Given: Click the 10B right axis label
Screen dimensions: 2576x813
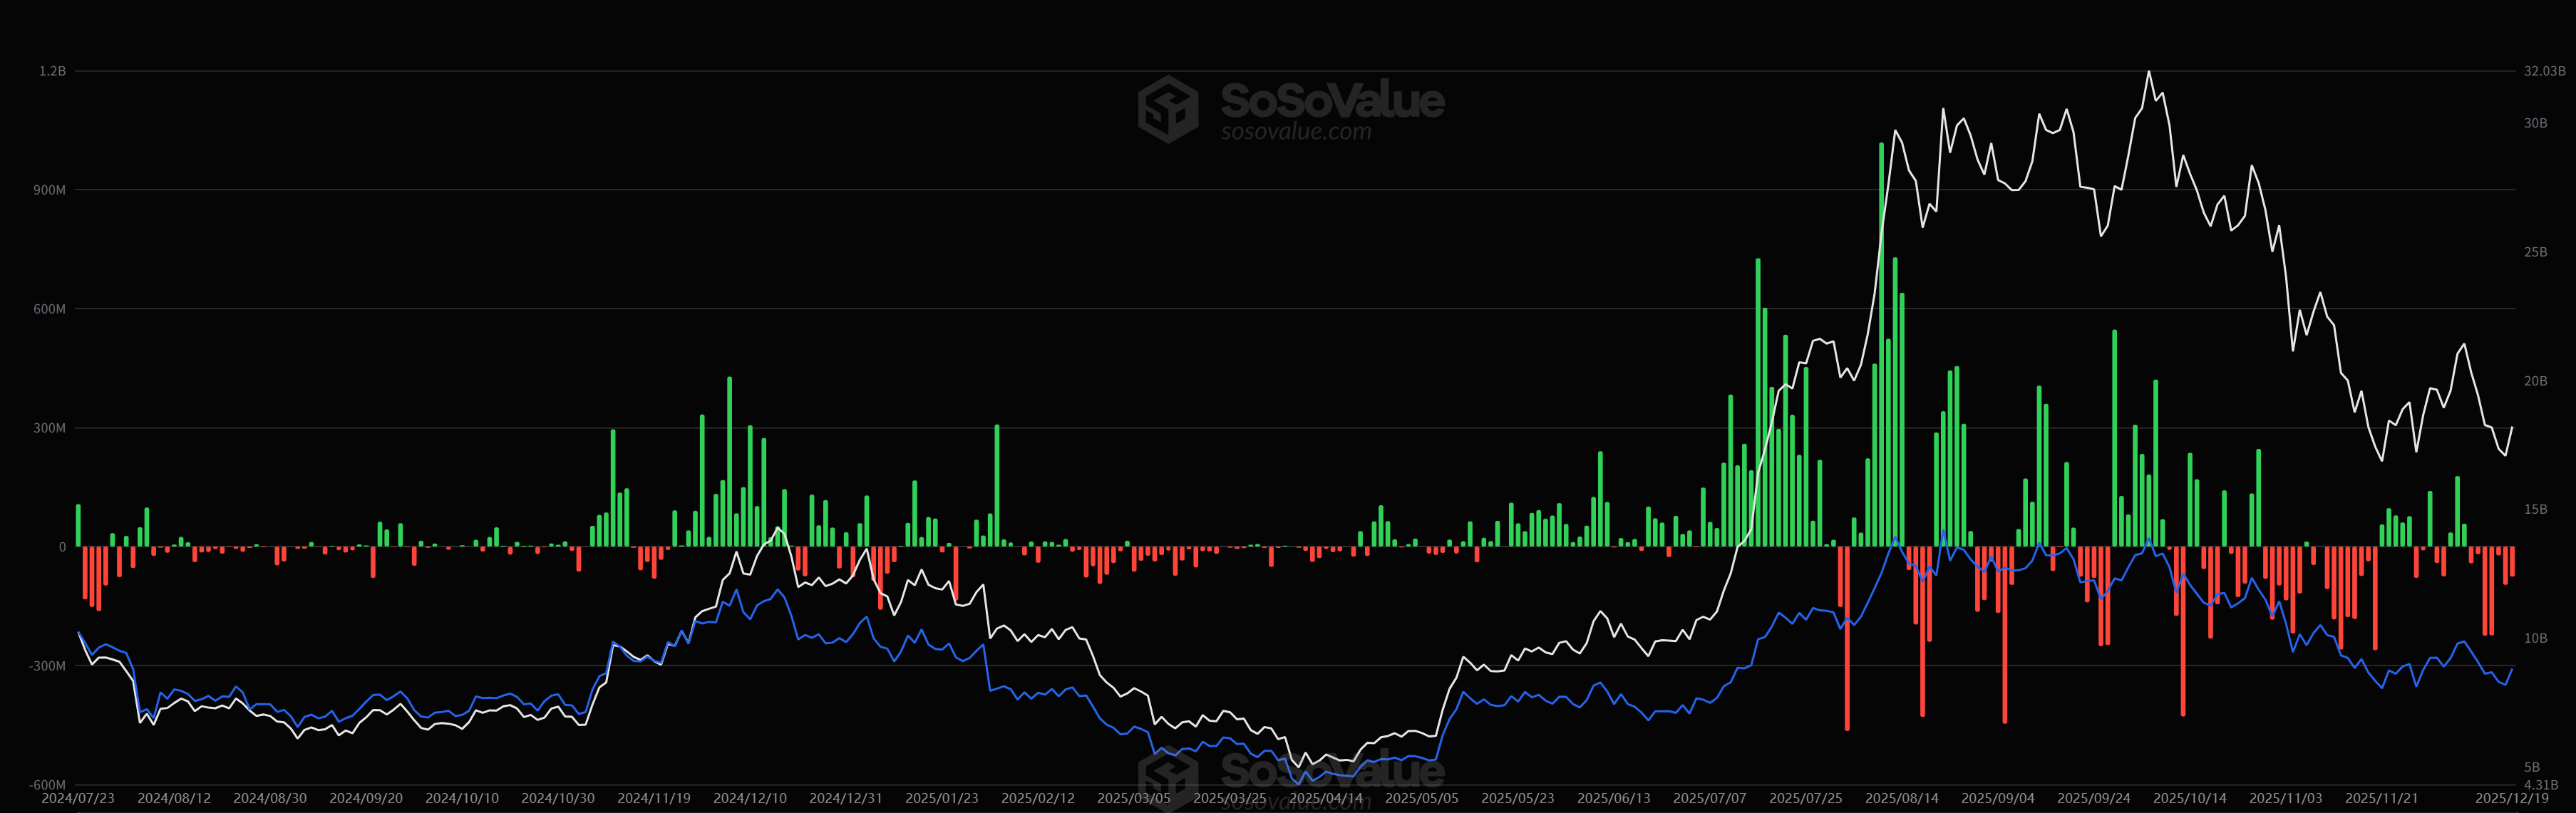Looking at the screenshot, I should pos(2535,638).
